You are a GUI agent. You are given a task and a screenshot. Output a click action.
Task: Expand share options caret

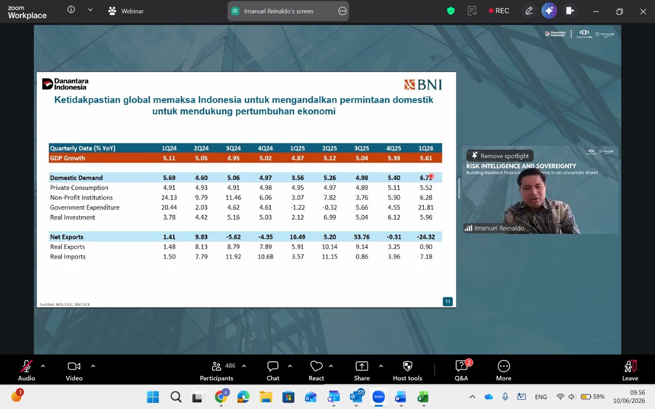click(x=381, y=366)
